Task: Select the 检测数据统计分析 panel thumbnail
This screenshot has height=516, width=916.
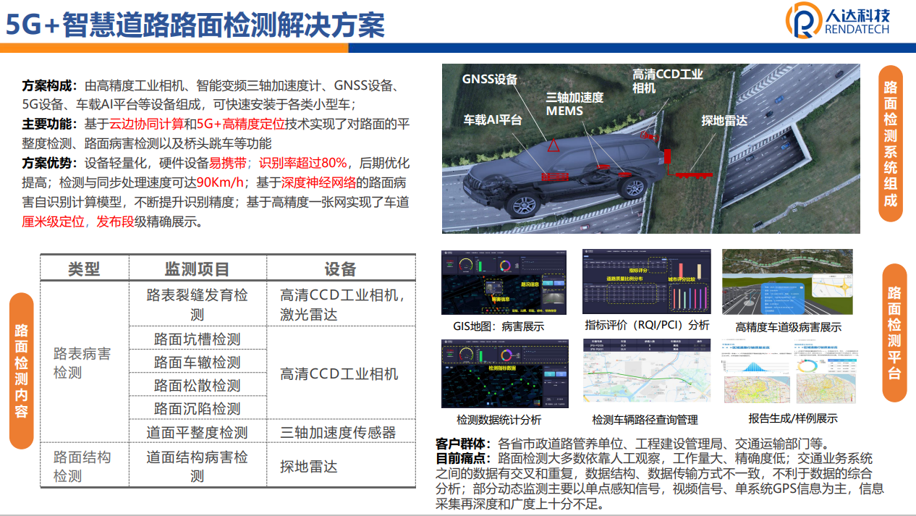Action: (504, 376)
